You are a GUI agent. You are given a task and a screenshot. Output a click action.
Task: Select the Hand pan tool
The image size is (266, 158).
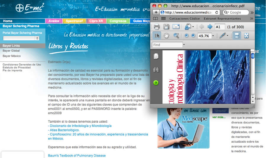point(166,36)
